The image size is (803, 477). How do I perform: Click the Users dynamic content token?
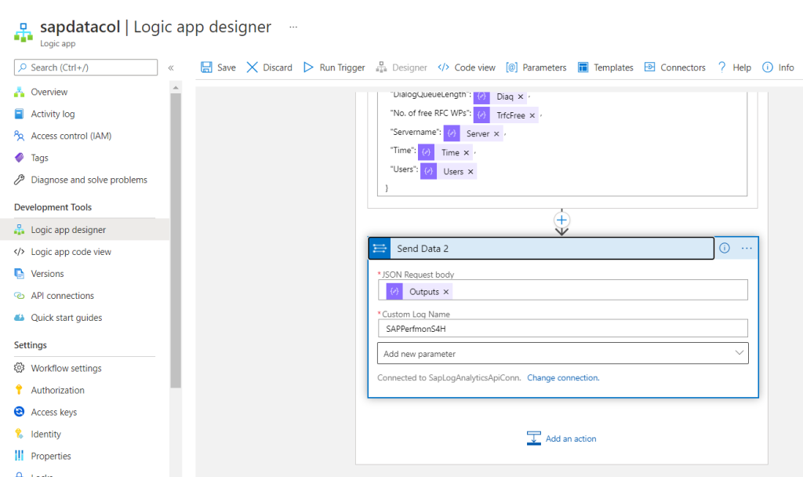(x=448, y=172)
